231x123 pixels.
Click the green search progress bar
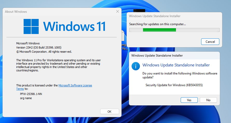tap(174, 30)
